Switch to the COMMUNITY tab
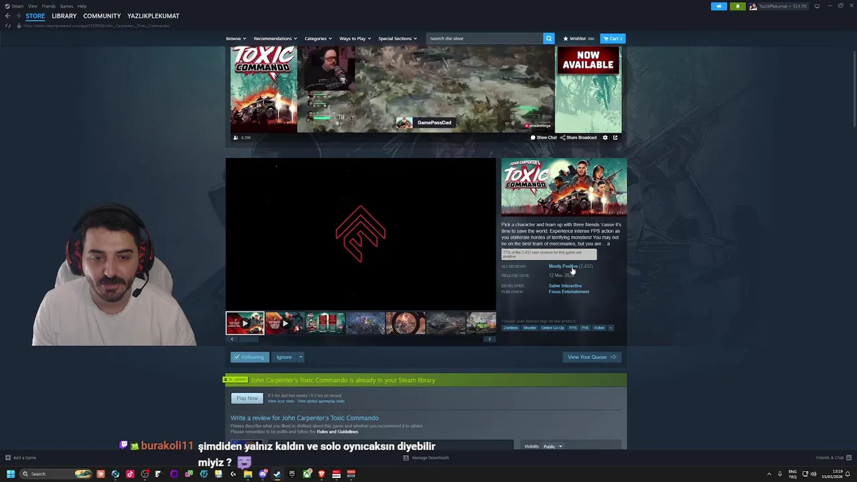Screen dimensions: 857x482 [102, 16]
